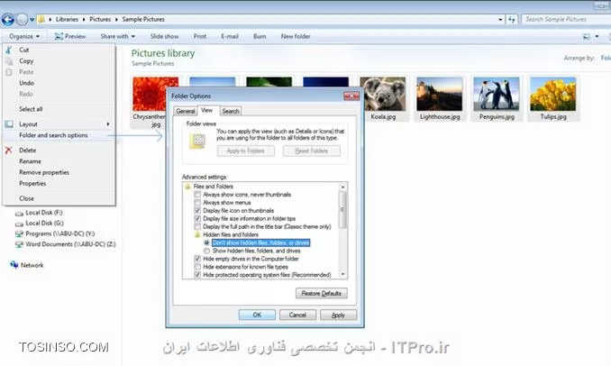Toggle Hide protected operating system files
Screen dimensions: 611x366
pos(197,275)
